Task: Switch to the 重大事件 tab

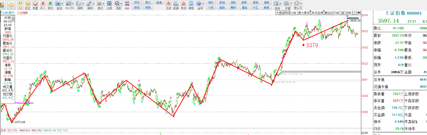Action: (304, 13)
